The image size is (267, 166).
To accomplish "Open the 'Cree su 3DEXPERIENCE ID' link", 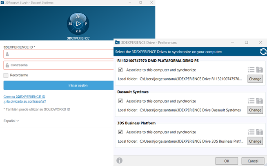I will point(24,96).
